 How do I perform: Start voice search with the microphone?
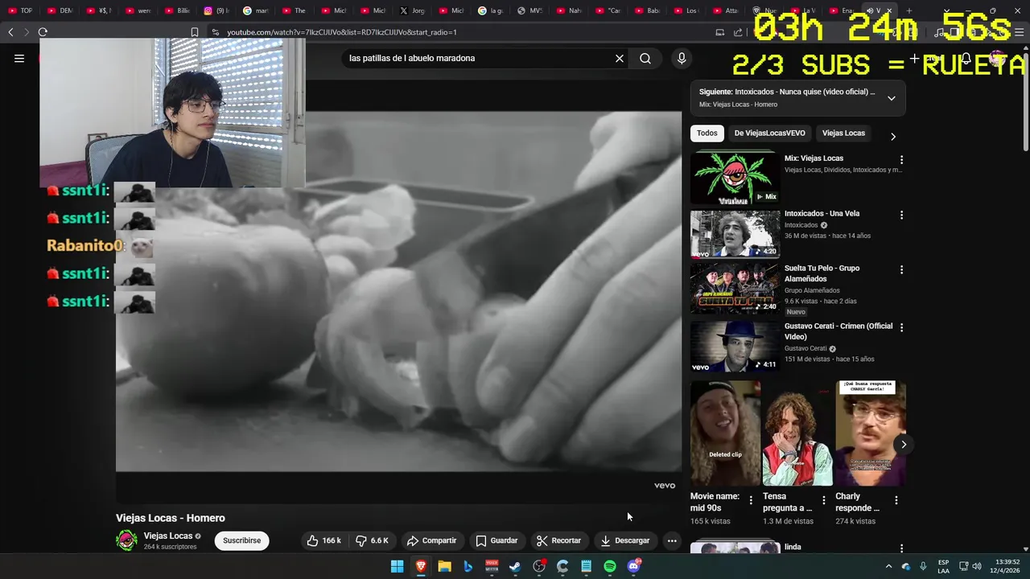coord(682,58)
